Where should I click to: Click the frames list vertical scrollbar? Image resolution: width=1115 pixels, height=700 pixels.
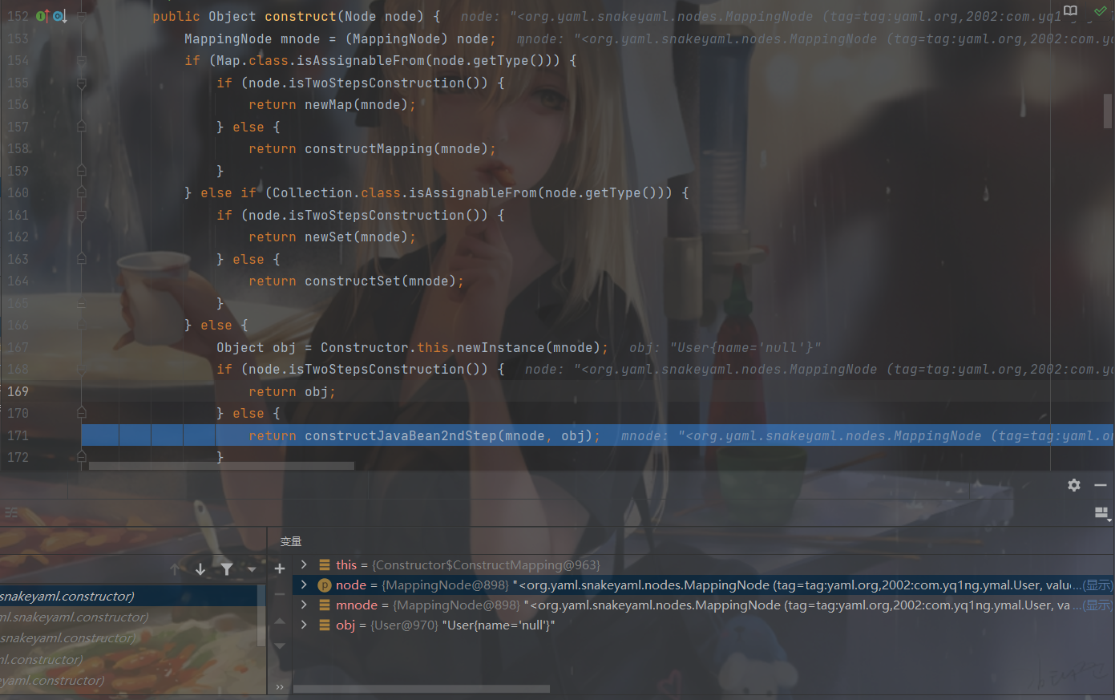point(261,616)
